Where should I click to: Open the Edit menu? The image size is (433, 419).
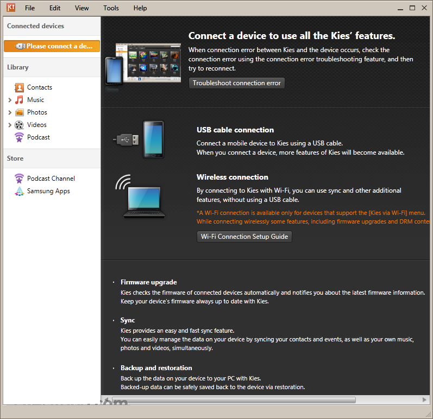(55, 8)
